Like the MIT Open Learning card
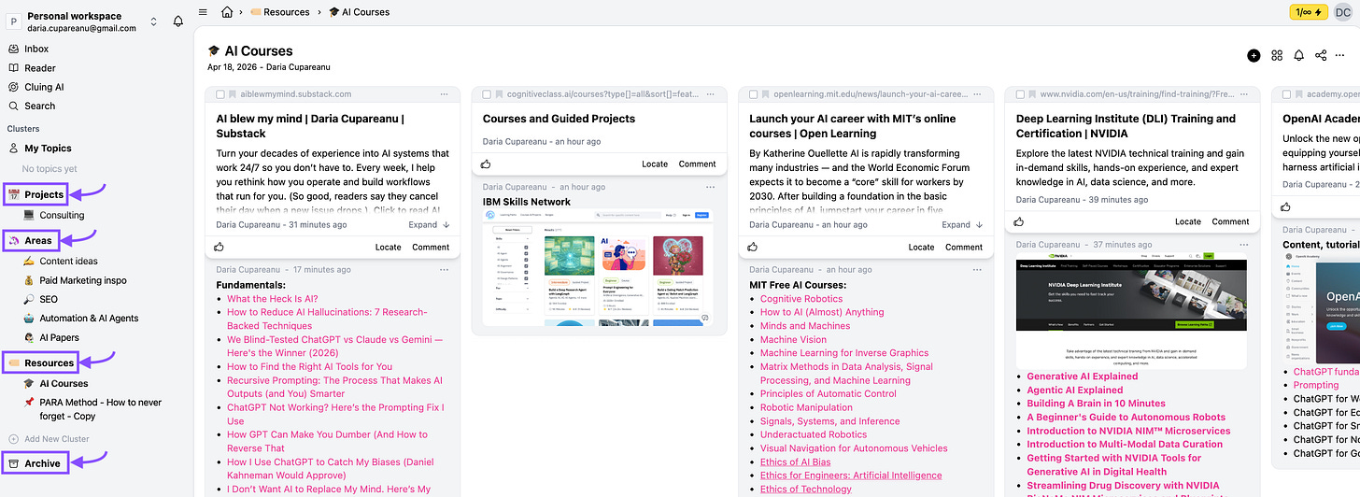The image size is (1360, 497). point(753,247)
